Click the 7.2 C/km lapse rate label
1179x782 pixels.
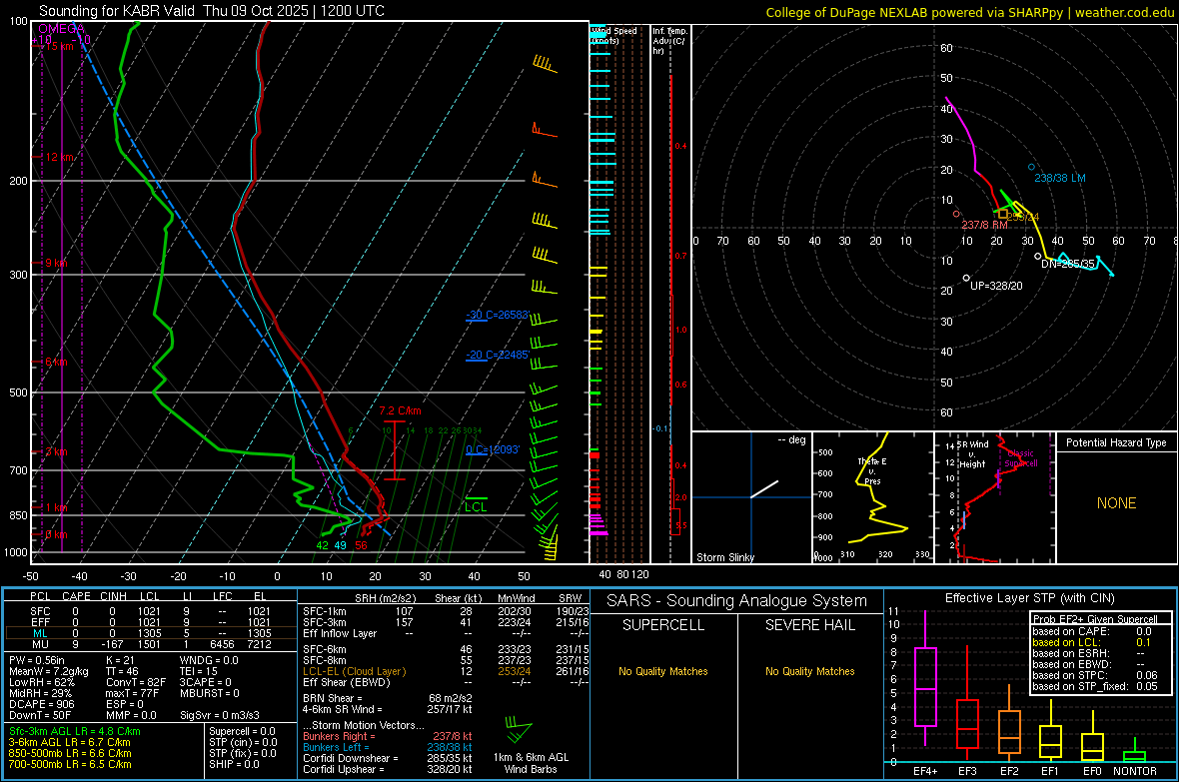(x=400, y=410)
